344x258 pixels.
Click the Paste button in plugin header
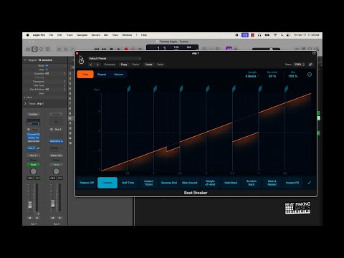click(135, 64)
